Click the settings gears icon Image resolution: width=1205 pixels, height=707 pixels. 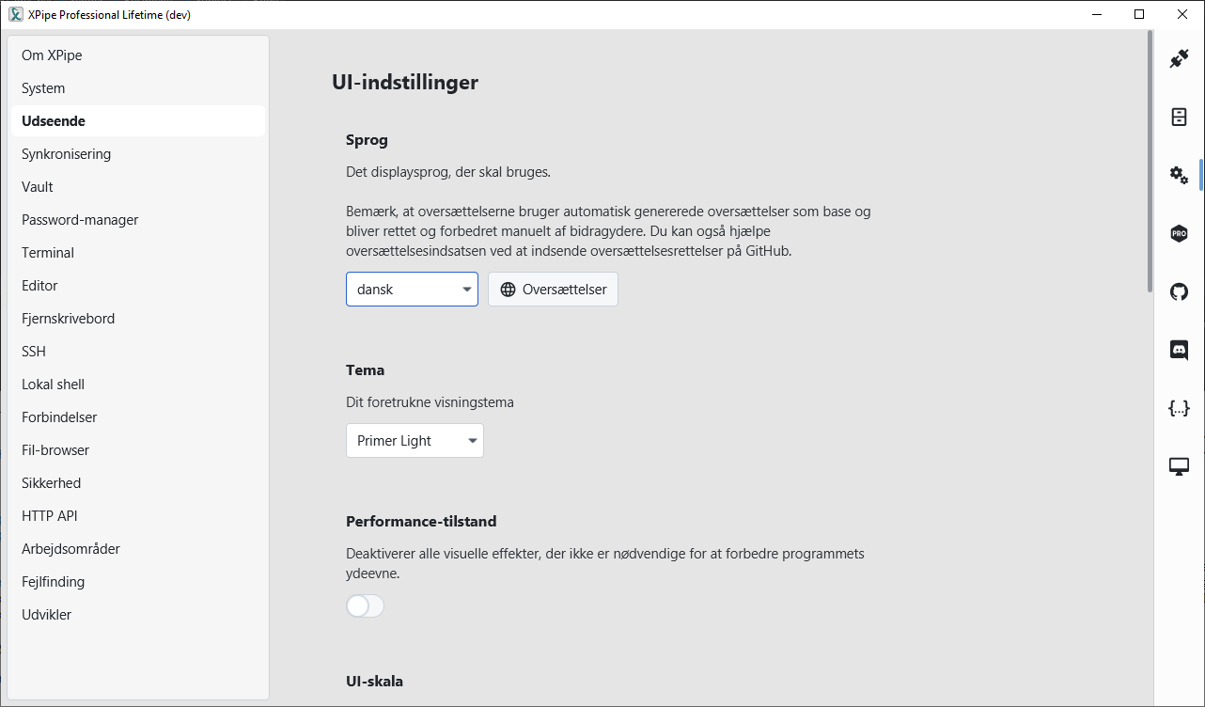coord(1179,175)
